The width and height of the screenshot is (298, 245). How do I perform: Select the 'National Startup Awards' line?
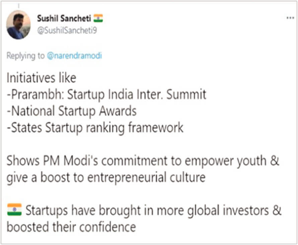(x=72, y=111)
